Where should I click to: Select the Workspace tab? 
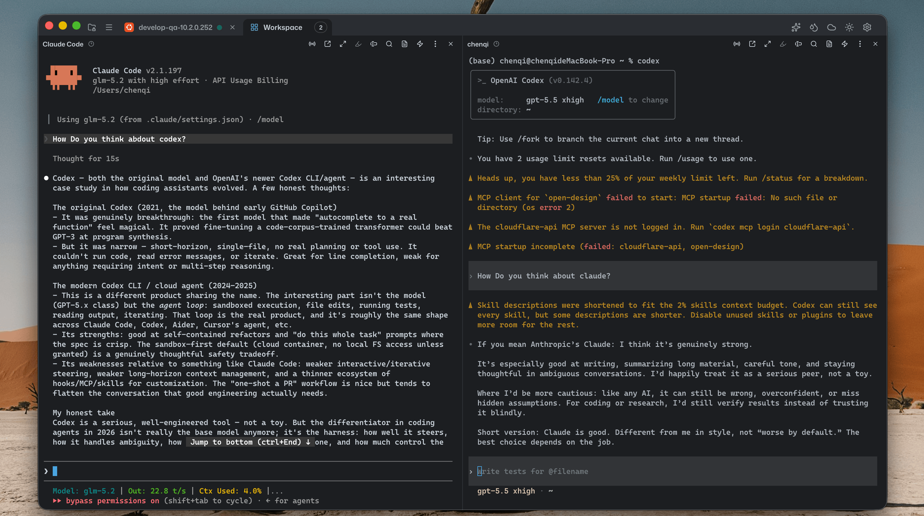tap(283, 27)
